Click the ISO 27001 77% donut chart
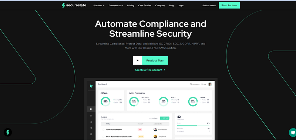The width and height of the screenshot is (296, 140). [134, 101]
